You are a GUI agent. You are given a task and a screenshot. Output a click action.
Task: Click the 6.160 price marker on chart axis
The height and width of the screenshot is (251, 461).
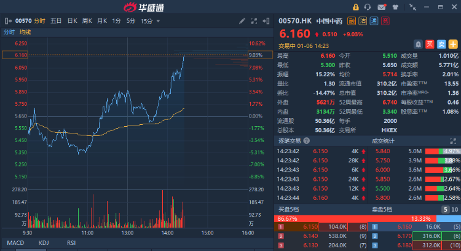coord(15,55)
